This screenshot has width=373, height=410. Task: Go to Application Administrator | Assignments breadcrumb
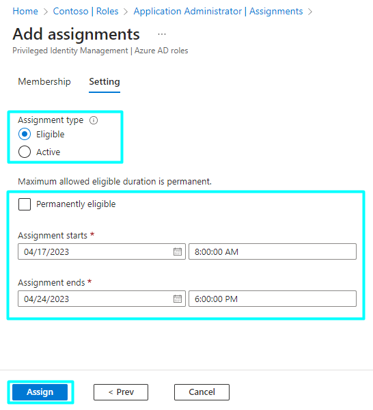(218, 11)
